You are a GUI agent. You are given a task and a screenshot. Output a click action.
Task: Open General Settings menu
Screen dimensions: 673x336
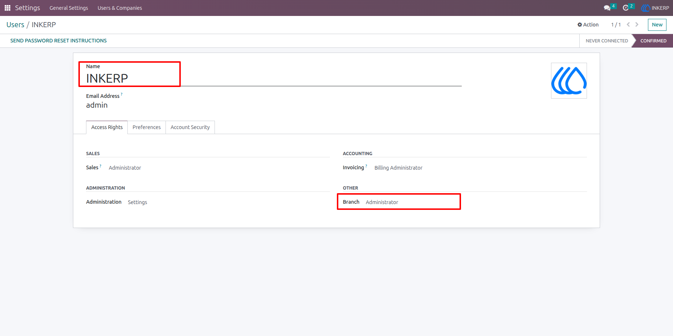point(69,8)
